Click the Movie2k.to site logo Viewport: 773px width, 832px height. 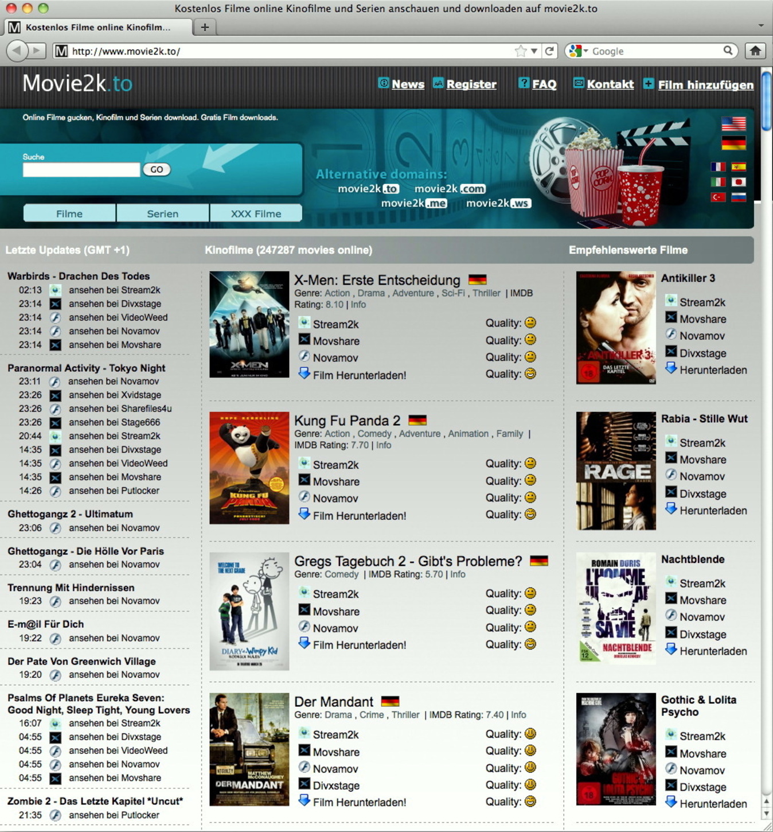pyautogui.click(x=77, y=84)
